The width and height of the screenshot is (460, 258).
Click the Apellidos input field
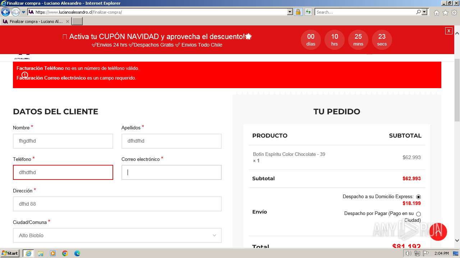pyautogui.click(x=171, y=141)
